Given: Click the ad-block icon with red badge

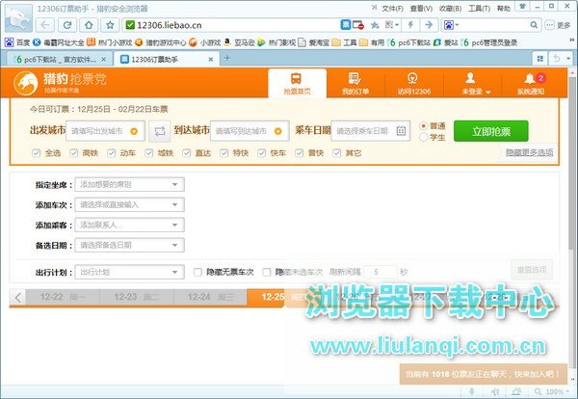Looking at the screenshot, I should (x=358, y=25).
